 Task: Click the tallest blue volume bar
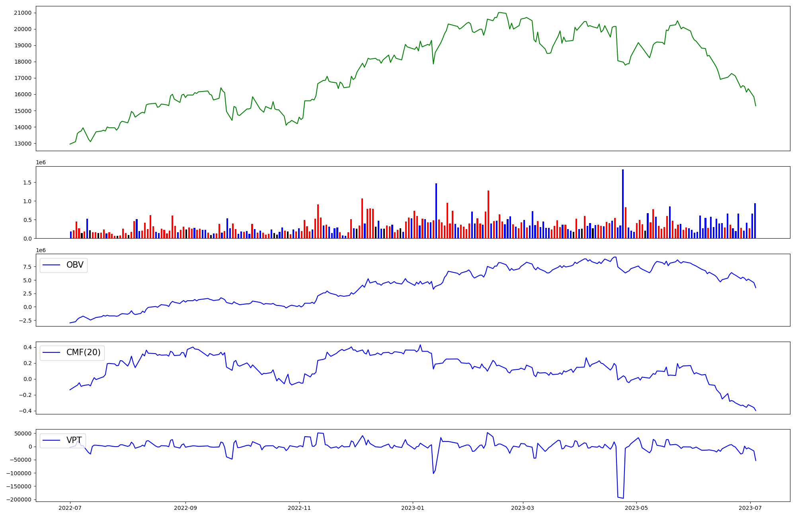click(623, 204)
